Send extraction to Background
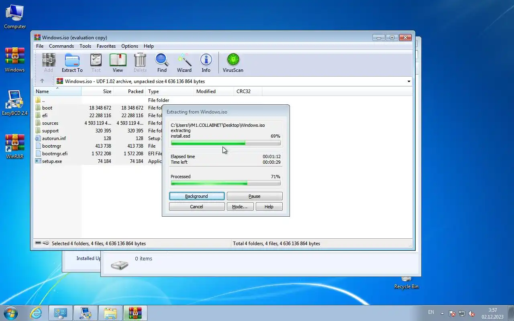The height and width of the screenshot is (321, 514). (x=197, y=196)
